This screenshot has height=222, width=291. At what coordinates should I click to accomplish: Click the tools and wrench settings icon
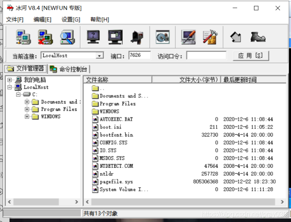tap(210, 37)
